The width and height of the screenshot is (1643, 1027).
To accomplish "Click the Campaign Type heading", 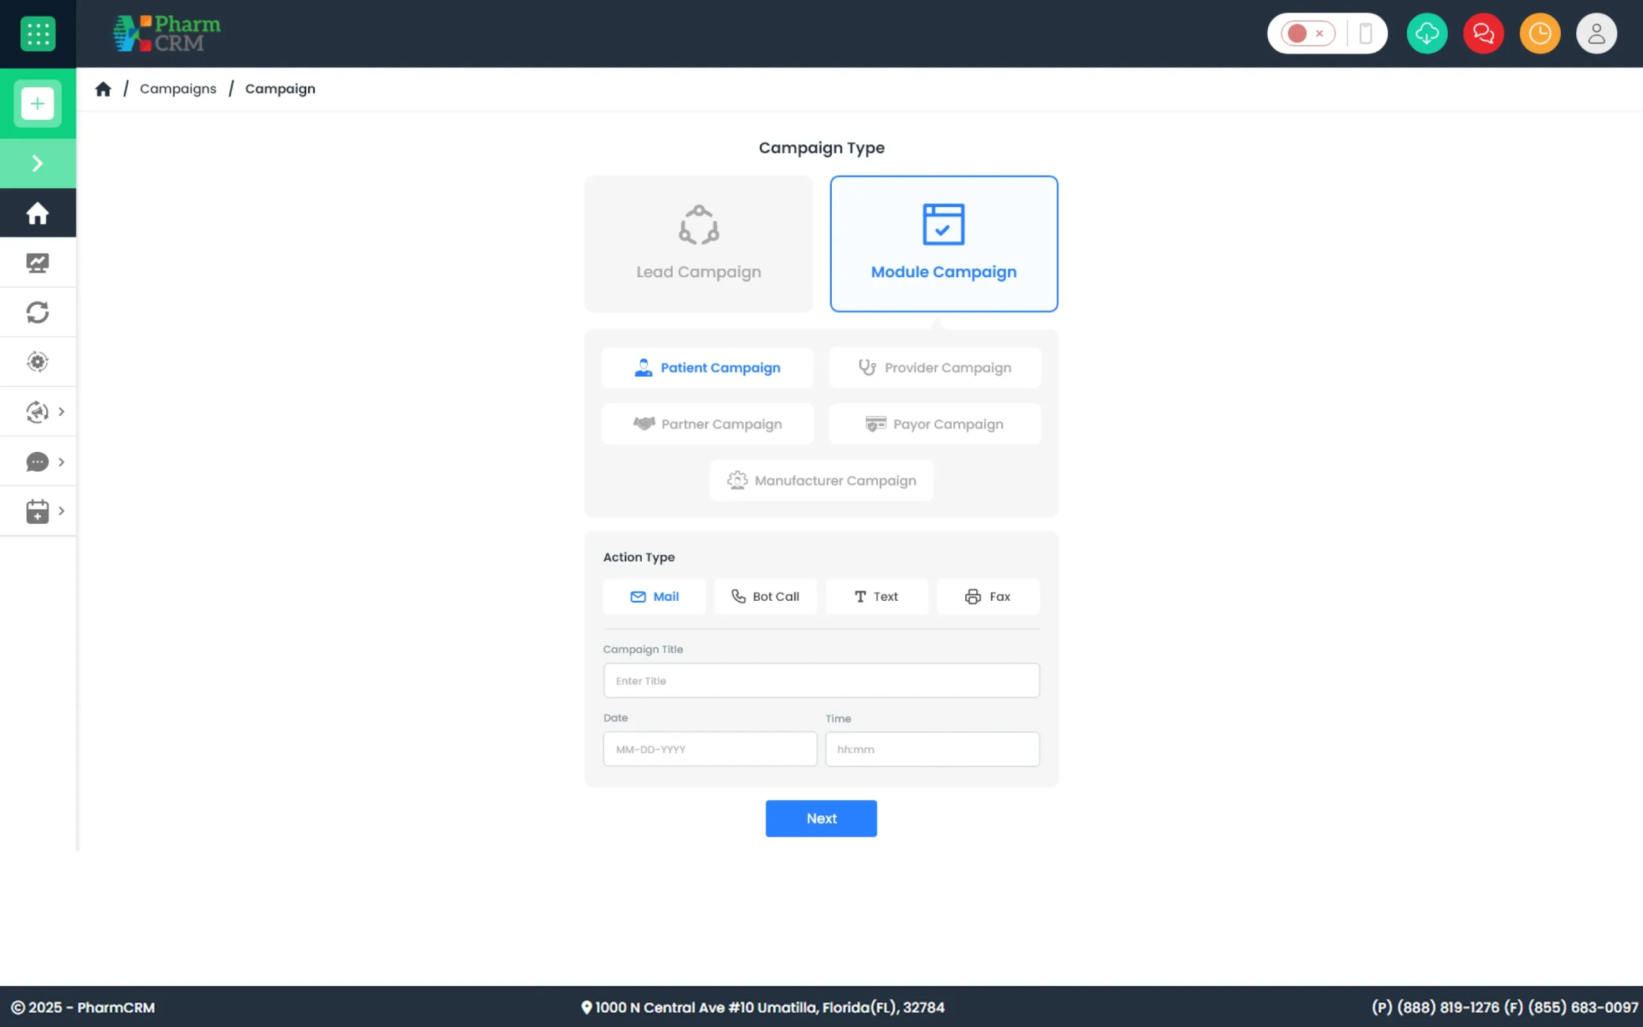I will [821, 148].
